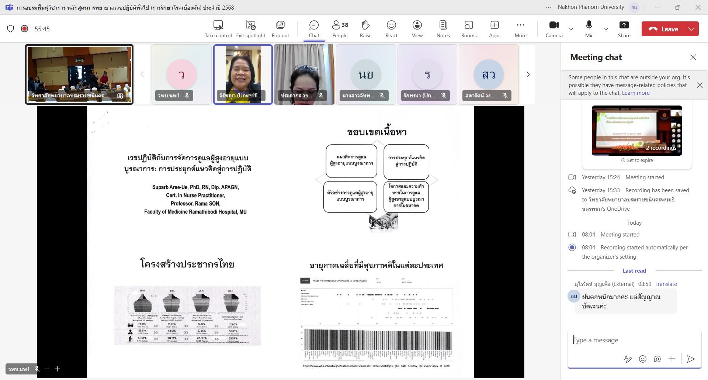
Task: Select the นย avatar participant tile
Action: [366, 75]
